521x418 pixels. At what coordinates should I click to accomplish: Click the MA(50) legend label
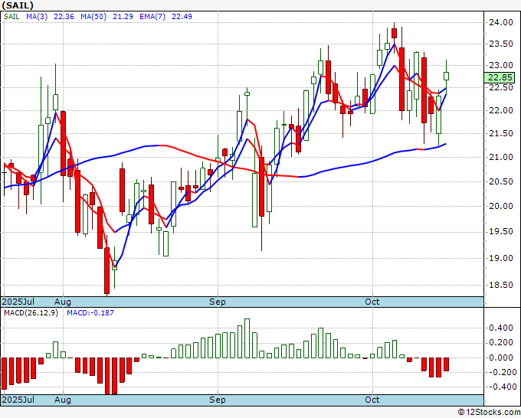[93, 17]
